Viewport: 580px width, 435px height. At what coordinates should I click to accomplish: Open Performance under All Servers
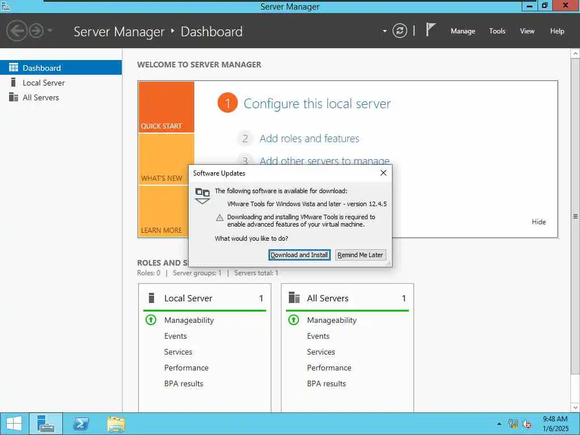click(x=329, y=368)
